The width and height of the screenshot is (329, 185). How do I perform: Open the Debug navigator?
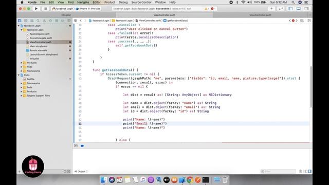[x=57, y=21]
